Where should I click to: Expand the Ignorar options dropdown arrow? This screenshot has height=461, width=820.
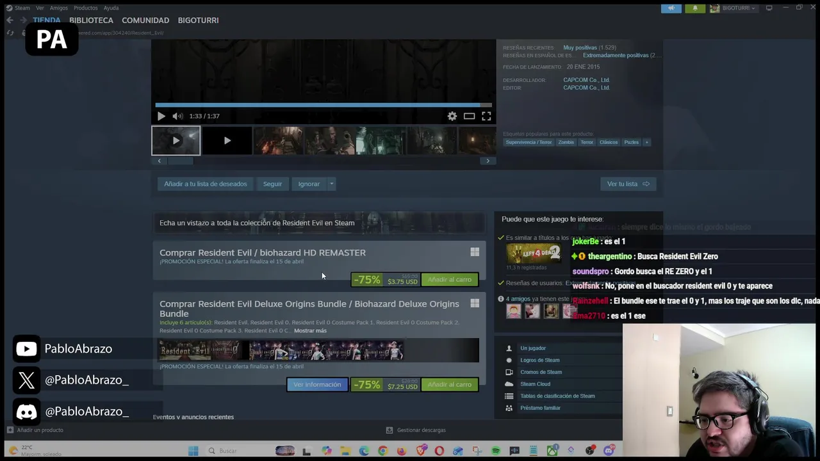tap(331, 184)
